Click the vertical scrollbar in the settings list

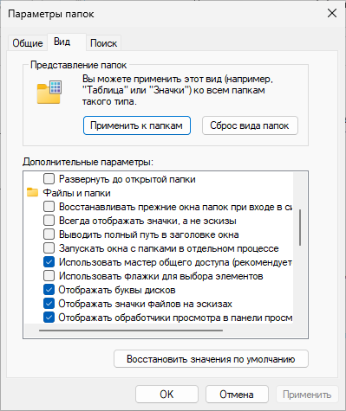300,228
